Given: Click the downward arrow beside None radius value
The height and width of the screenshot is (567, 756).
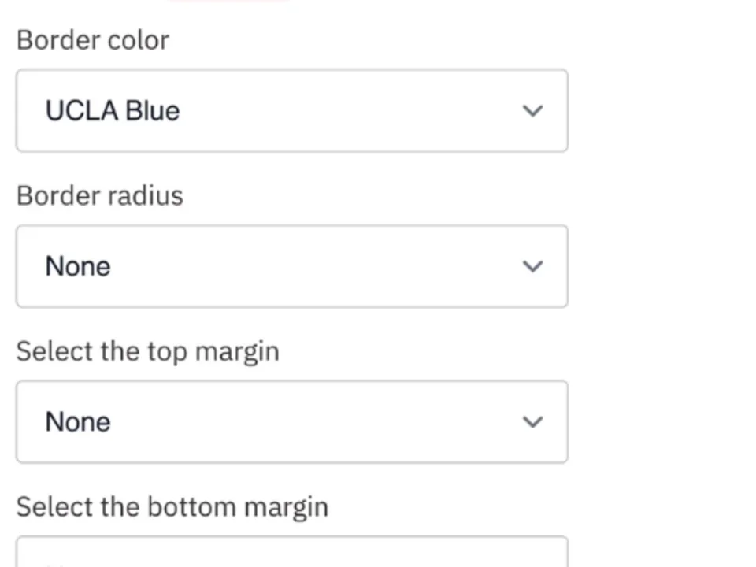Looking at the screenshot, I should coord(532,266).
